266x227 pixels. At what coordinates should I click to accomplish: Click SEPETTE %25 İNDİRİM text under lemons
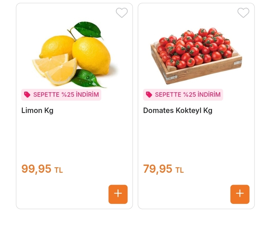pos(66,95)
